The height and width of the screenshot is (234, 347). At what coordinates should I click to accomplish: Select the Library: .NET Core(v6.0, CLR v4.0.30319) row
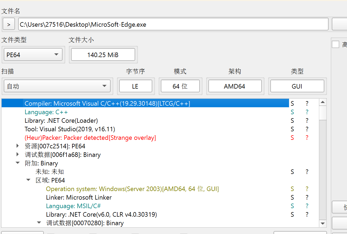[x=101, y=215]
